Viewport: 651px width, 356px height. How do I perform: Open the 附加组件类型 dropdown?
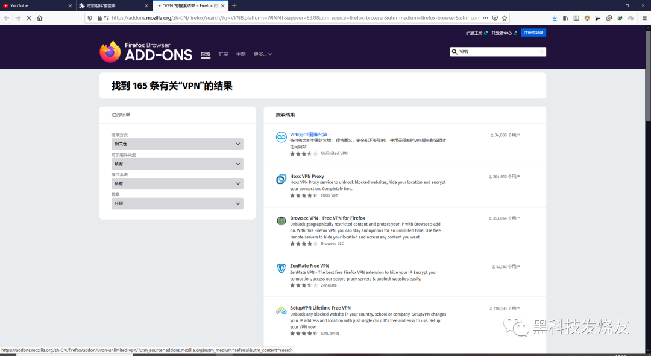pos(177,164)
